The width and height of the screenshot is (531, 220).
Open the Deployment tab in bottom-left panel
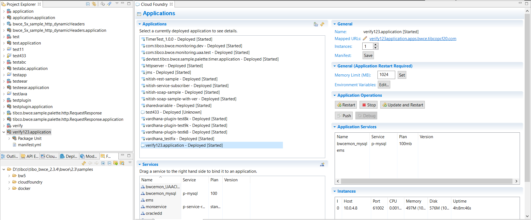tap(69, 156)
